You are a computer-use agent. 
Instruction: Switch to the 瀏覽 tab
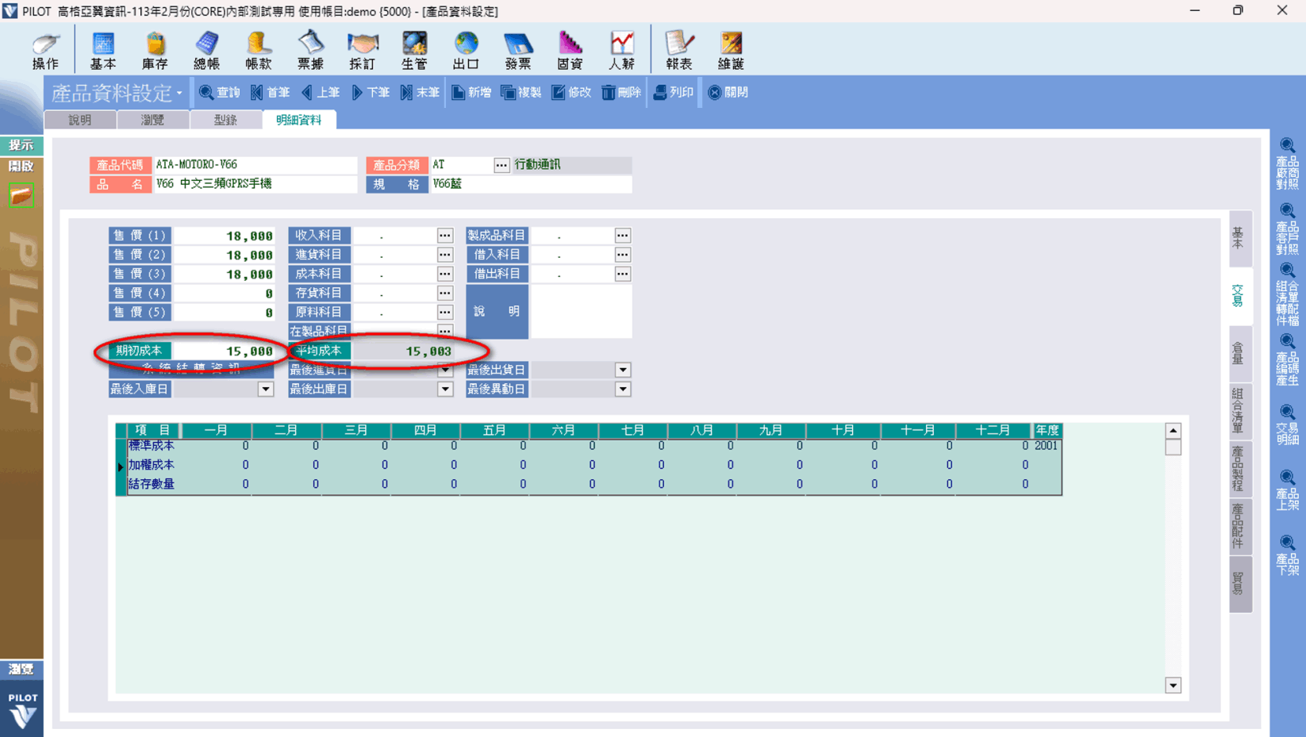(x=152, y=120)
